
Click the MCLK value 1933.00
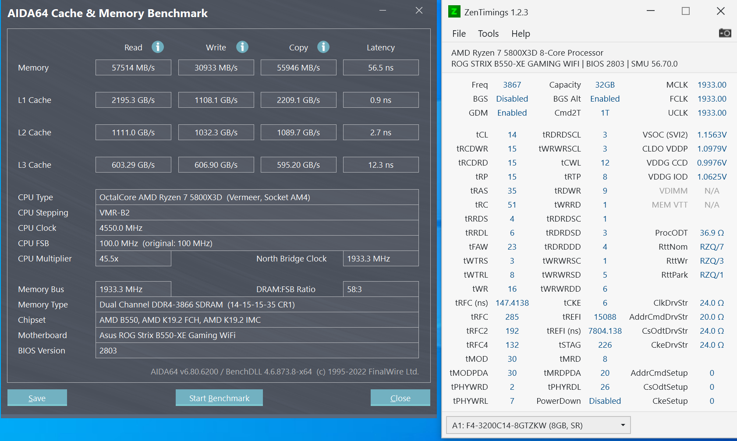pos(712,85)
